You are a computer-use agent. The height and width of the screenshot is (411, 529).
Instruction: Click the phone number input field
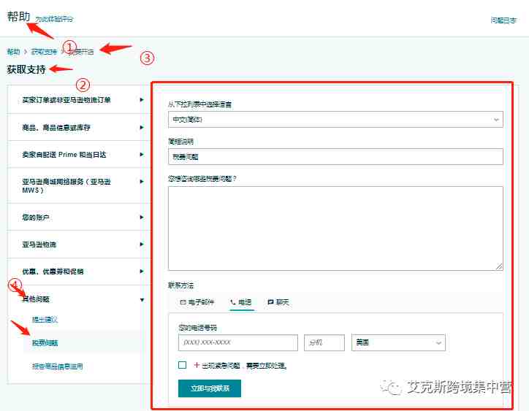tap(238, 342)
